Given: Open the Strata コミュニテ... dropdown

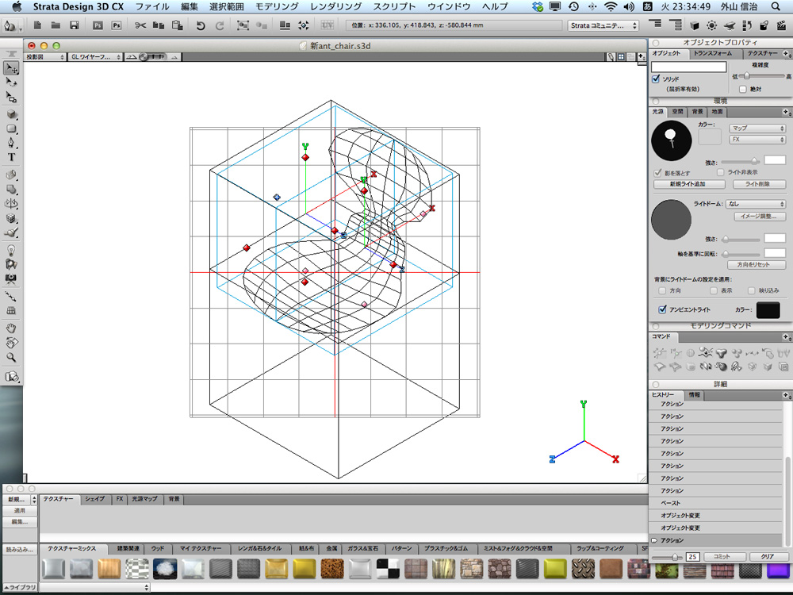Looking at the screenshot, I should coord(603,25).
